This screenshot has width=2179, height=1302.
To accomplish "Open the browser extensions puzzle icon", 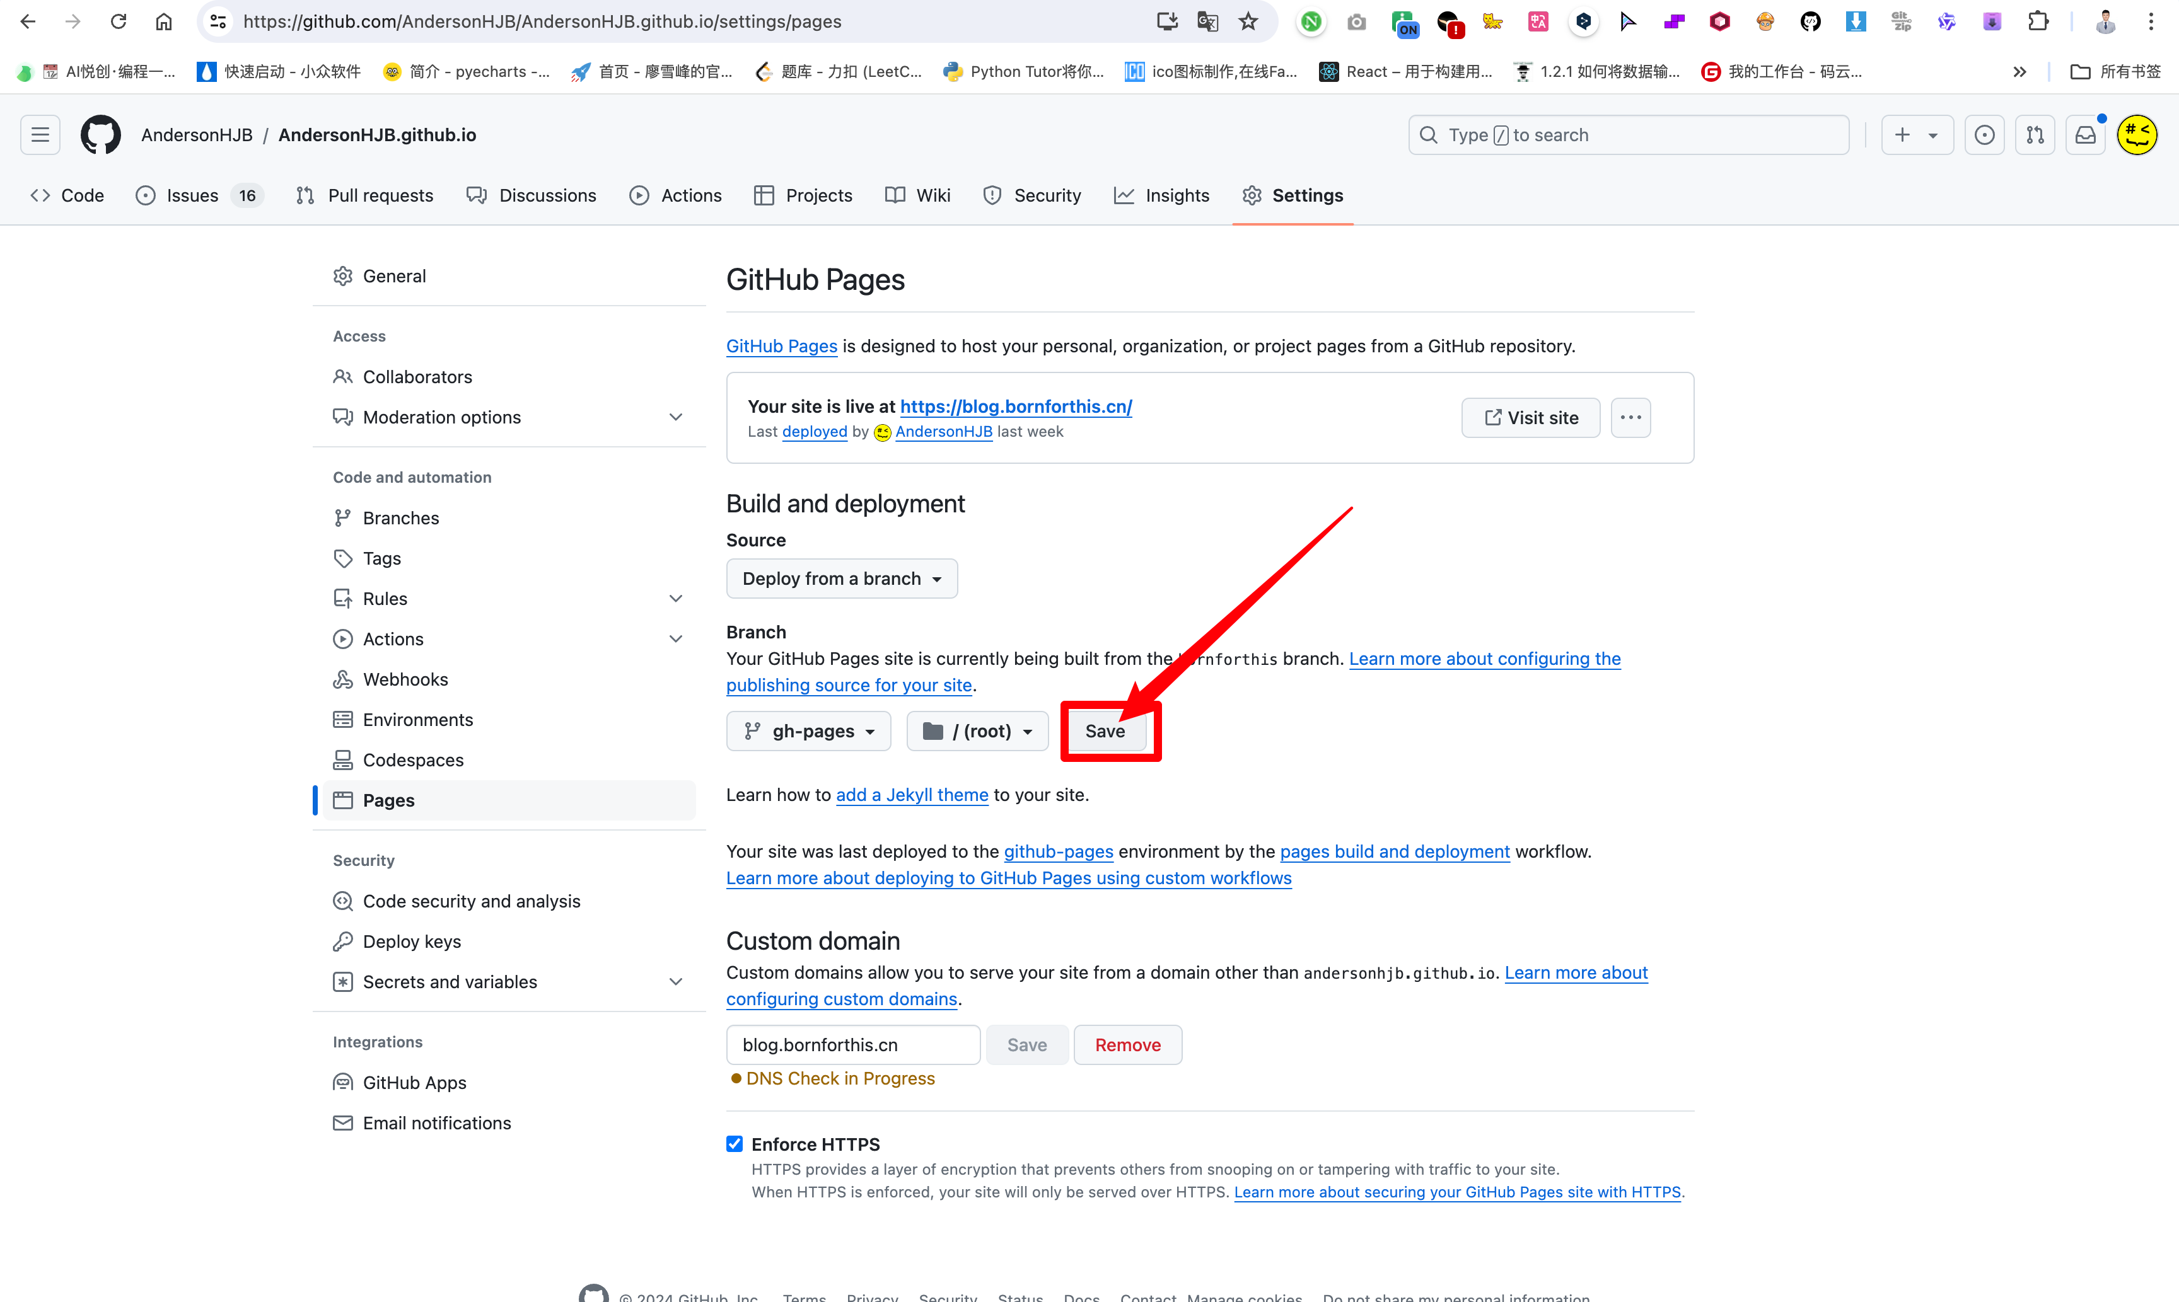I will point(2038,21).
